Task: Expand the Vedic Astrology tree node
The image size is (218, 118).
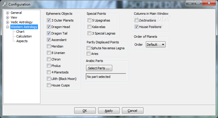Action: click(8, 22)
